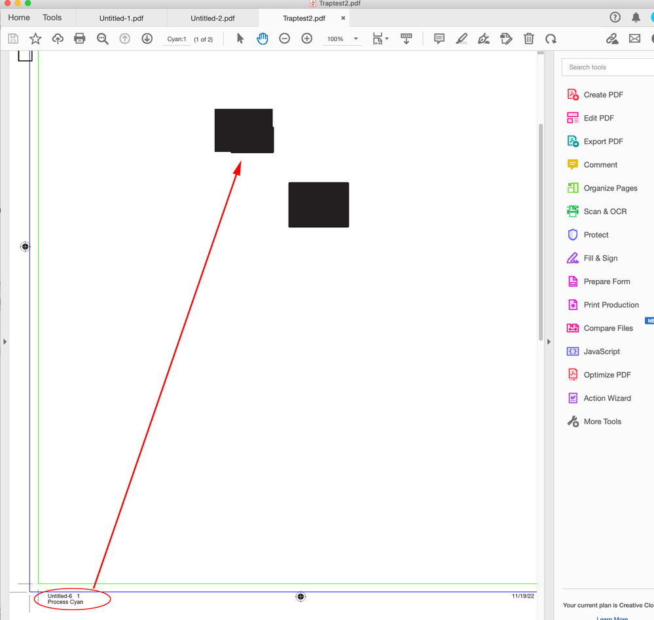Select the Hand tool in the toolbar
Image resolution: width=654 pixels, height=620 pixels.
pos(263,39)
